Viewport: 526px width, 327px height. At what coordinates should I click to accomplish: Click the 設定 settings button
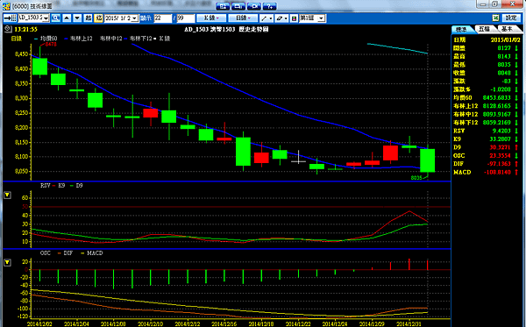(511, 18)
